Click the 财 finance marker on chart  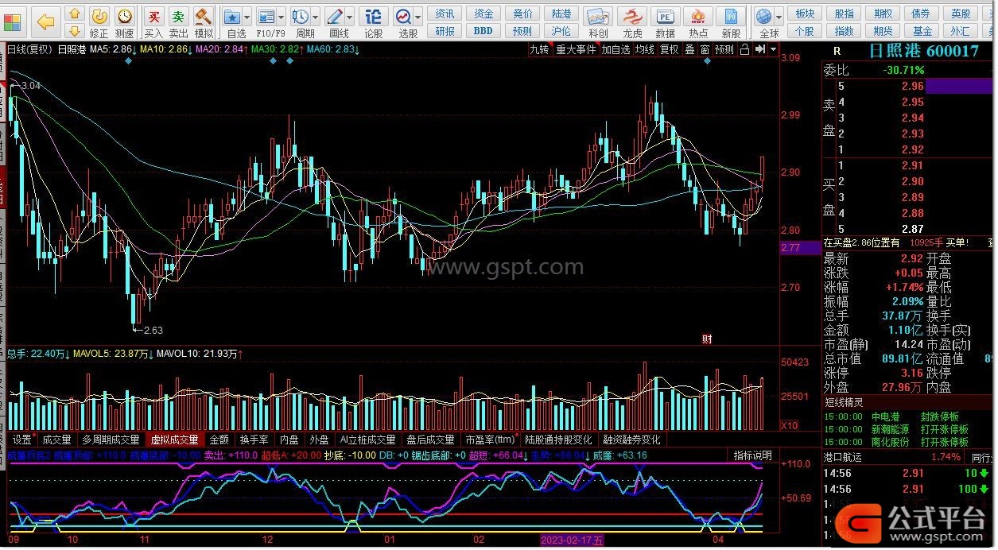(706, 339)
